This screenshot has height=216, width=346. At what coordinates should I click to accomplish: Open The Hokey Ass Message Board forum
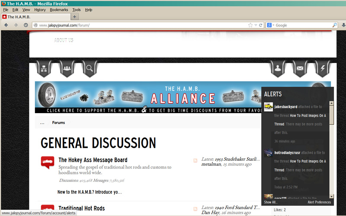(93, 160)
